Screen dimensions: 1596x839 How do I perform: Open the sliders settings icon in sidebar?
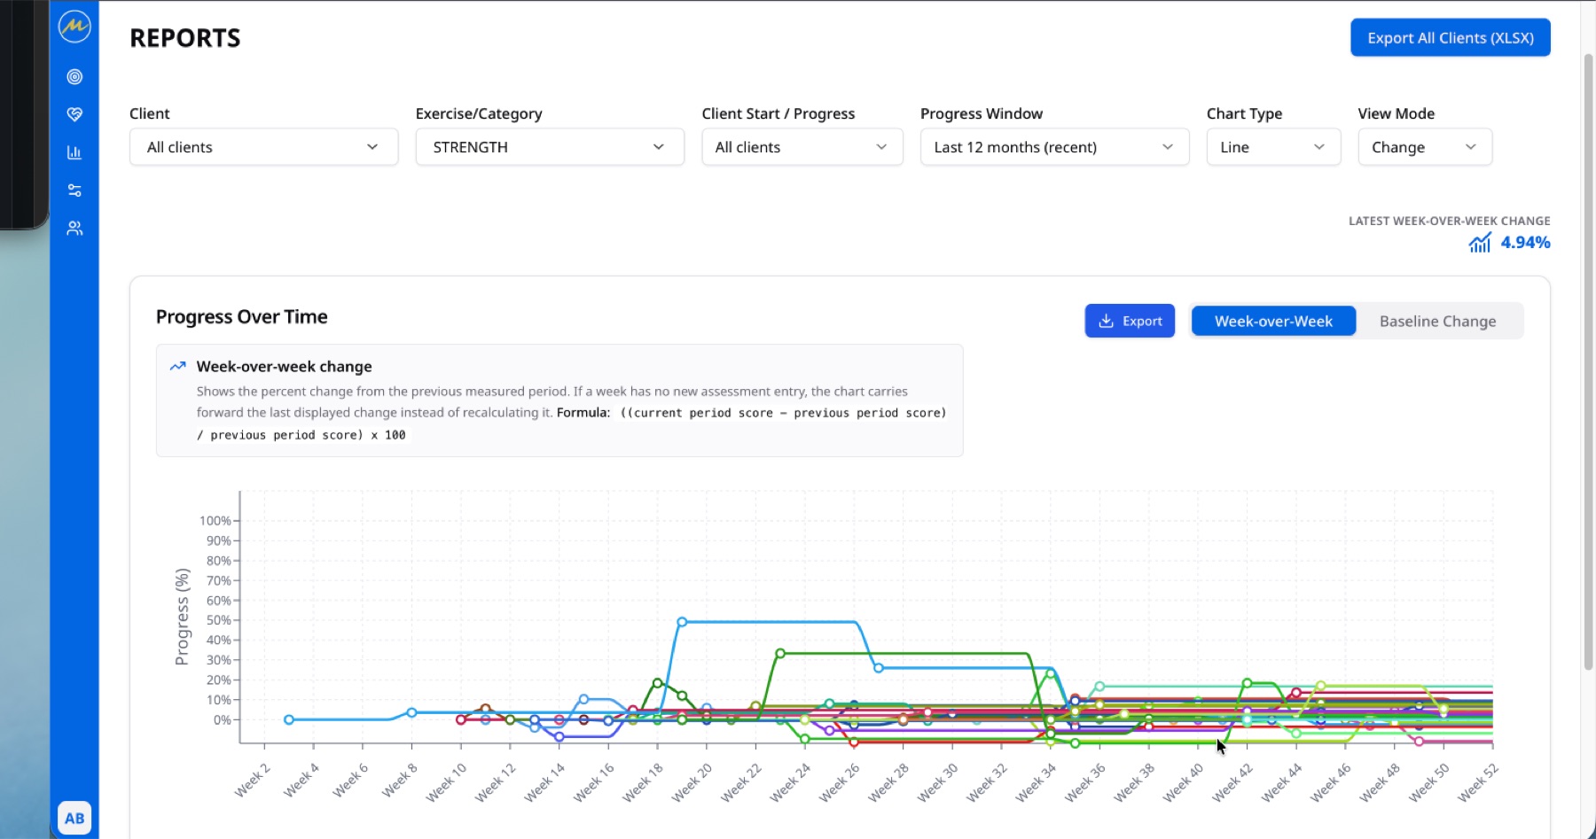(x=74, y=190)
